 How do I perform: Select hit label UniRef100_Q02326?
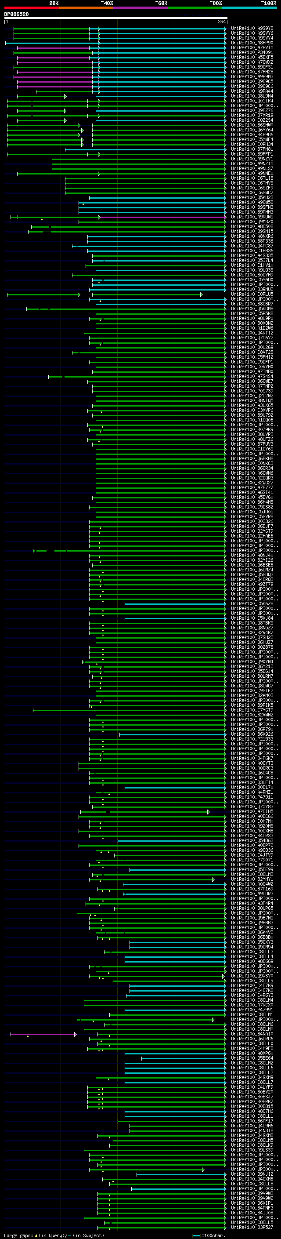coord(252,521)
